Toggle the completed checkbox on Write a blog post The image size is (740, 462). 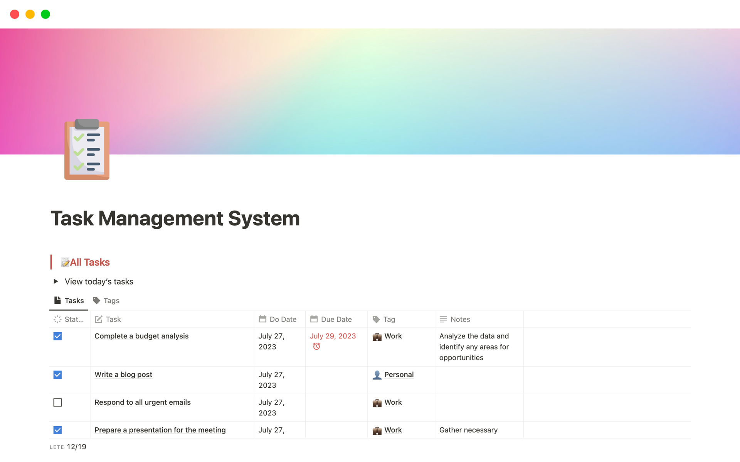(x=57, y=374)
